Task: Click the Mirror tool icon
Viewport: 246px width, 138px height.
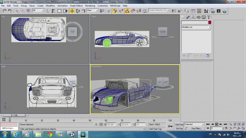Action: click(174, 11)
